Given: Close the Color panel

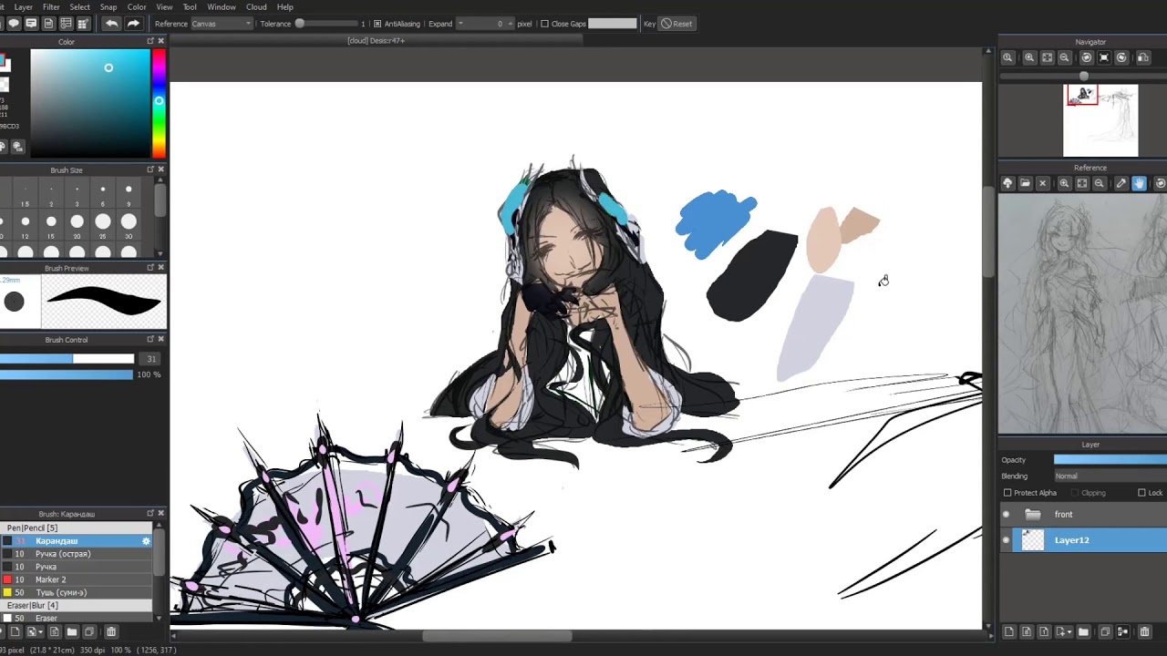Looking at the screenshot, I should 161,41.
